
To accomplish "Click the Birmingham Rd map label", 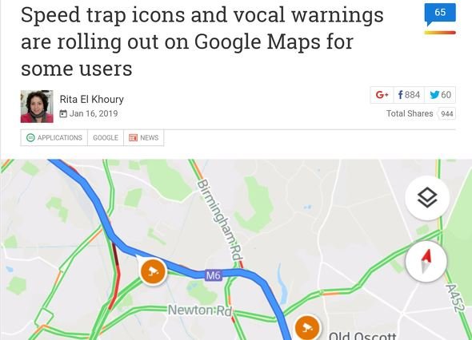I will [220, 220].
